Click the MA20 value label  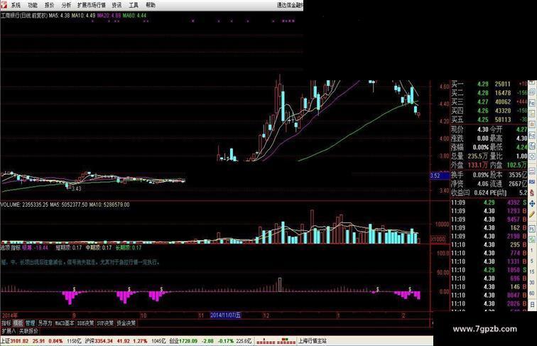109,16
